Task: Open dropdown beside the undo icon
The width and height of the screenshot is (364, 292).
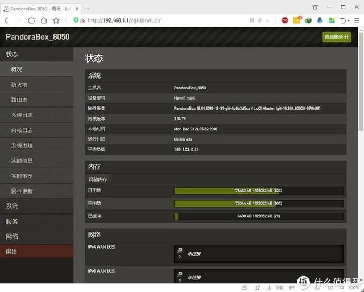Action: [349, 20]
